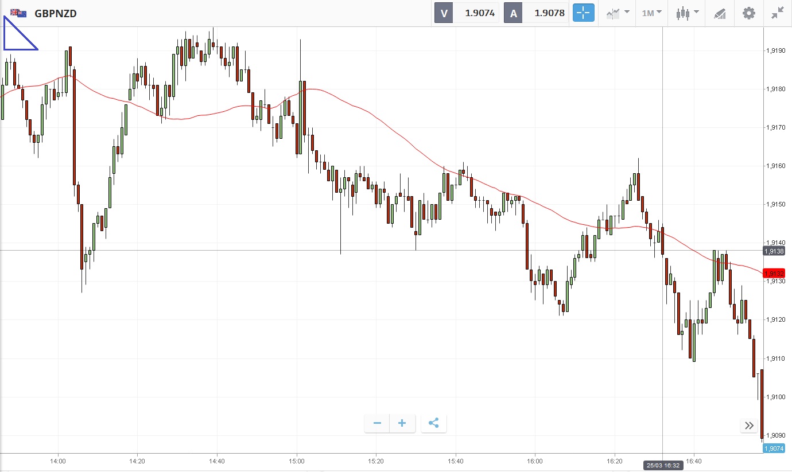Collapse the chart with the inward arrows icon

778,13
